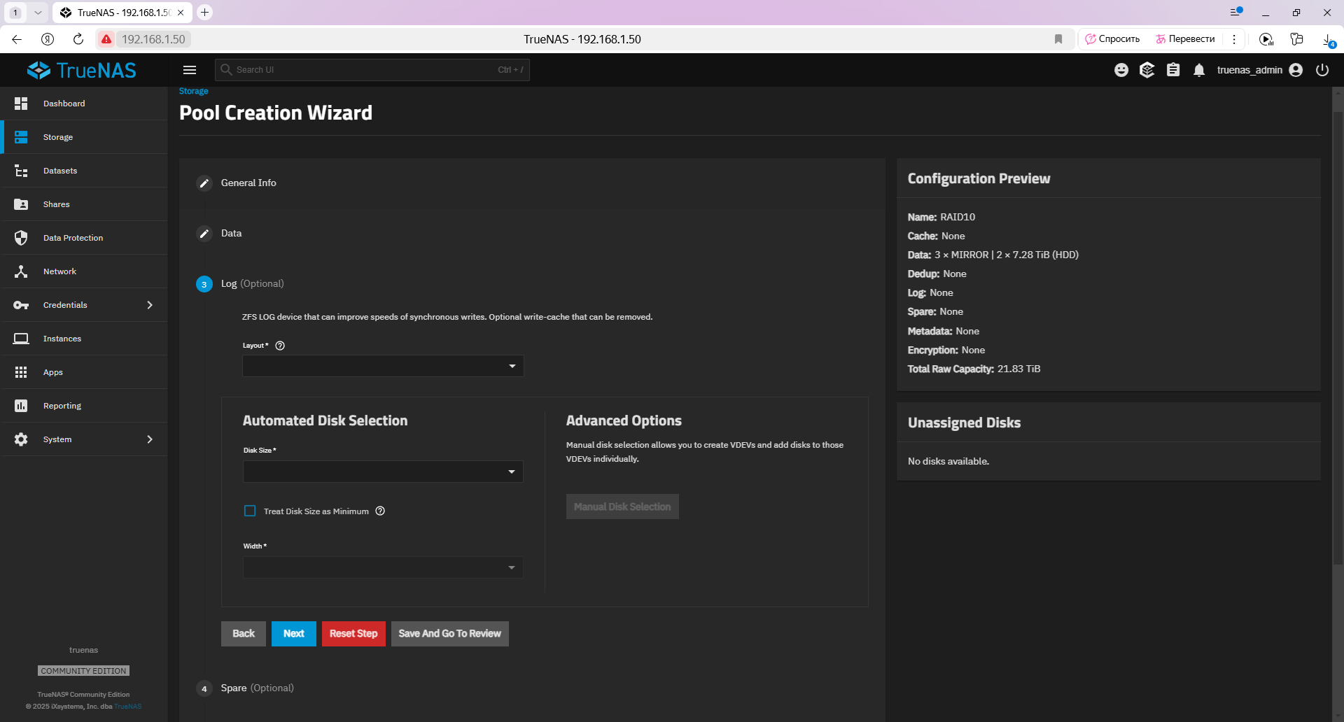Toggle the sidebar with the hamburger menu icon
1344x722 pixels.
[190, 70]
